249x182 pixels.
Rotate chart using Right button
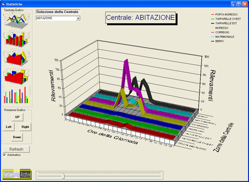tap(25, 127)
